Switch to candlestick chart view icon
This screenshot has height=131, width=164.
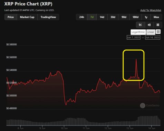(149, 25)
